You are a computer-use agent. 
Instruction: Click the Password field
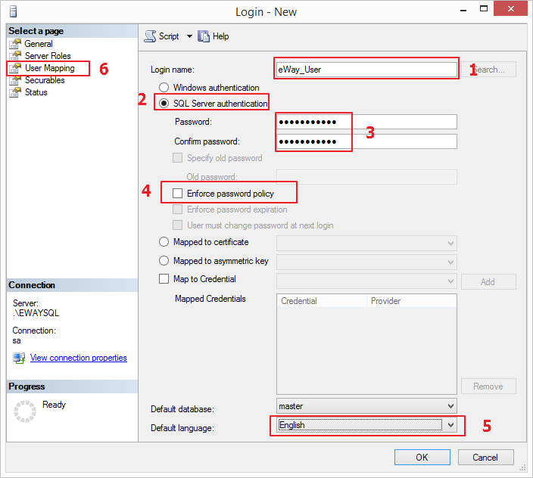366,122
